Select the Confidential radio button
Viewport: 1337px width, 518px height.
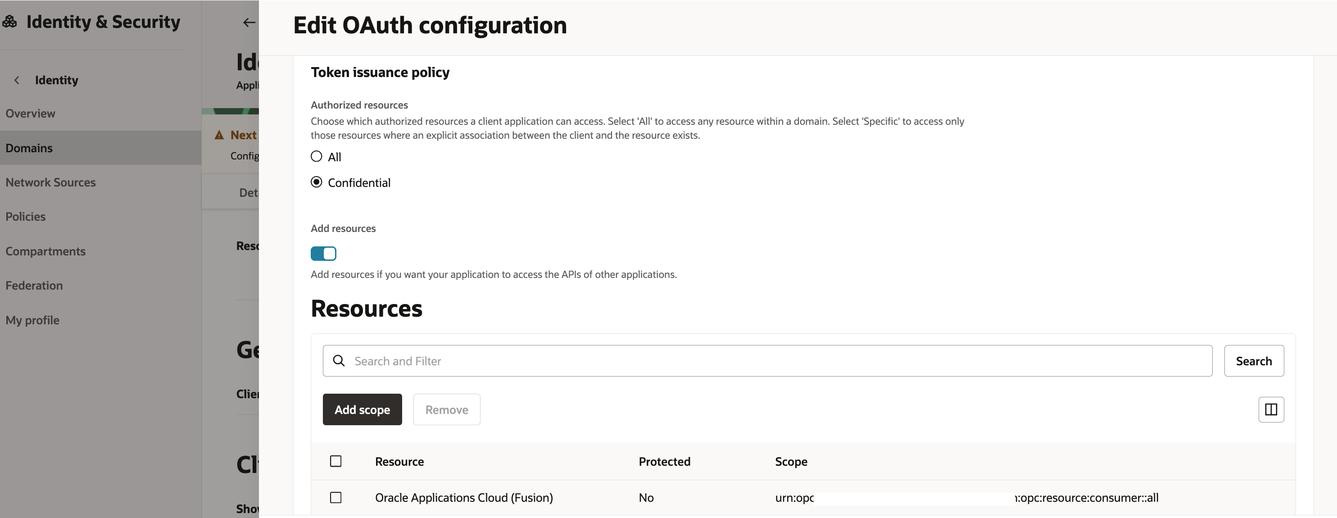316,182
